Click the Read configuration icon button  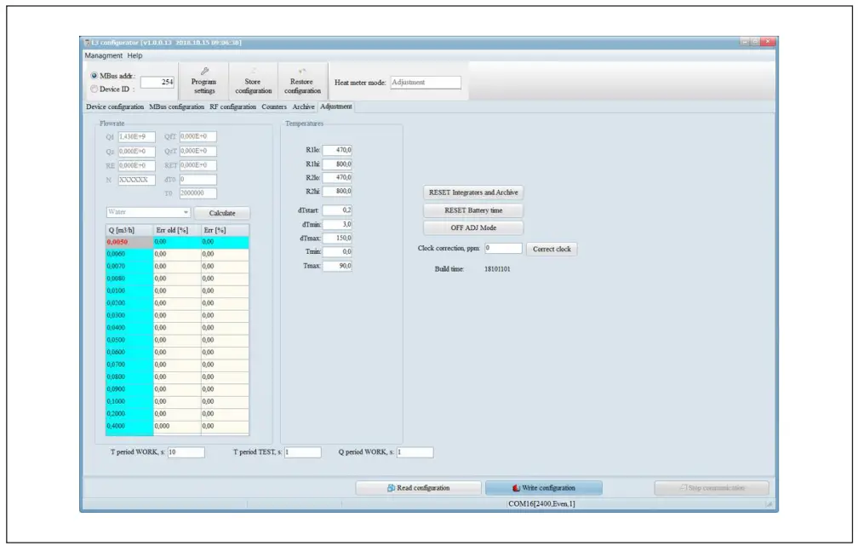(418, 488)
